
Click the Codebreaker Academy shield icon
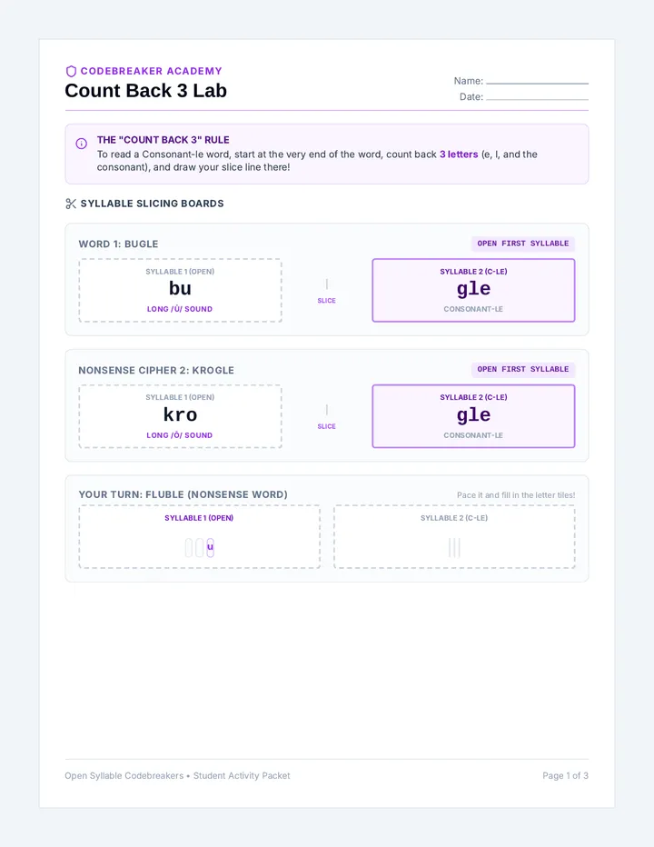pos(71,71)
